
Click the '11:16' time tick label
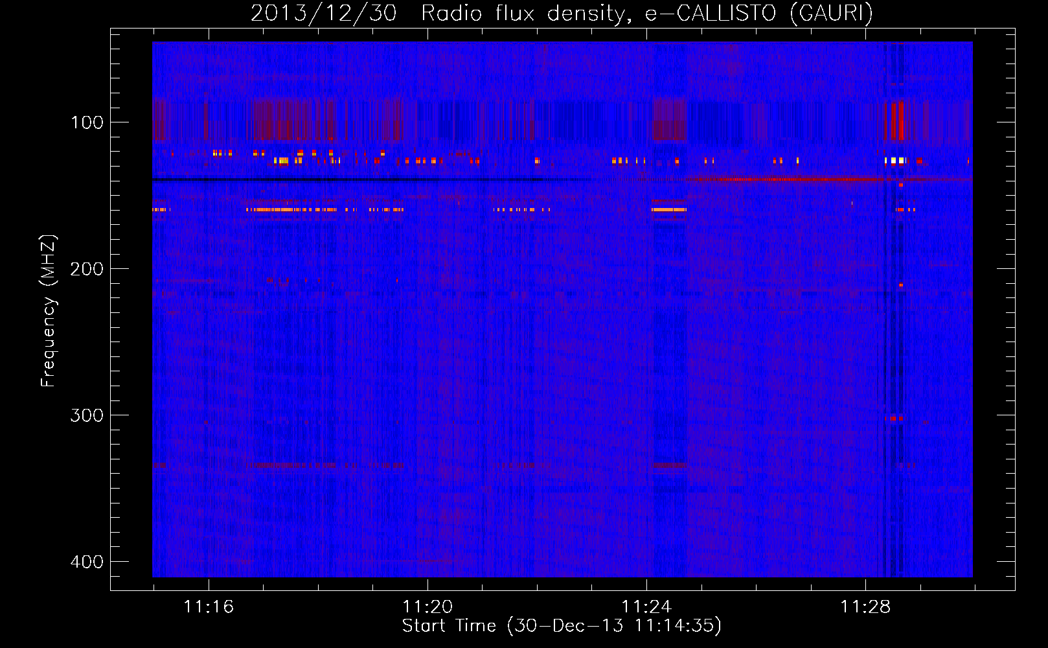click(209, 607)
